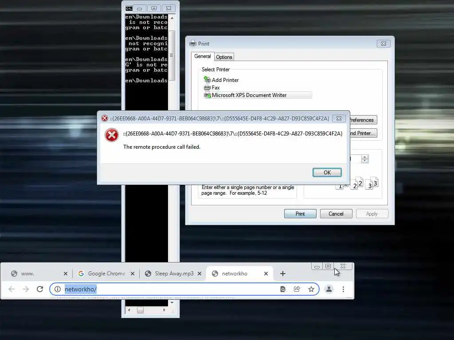Click the networkho/ address bar
The image size is (454, 340).
[x=184, y=289]
